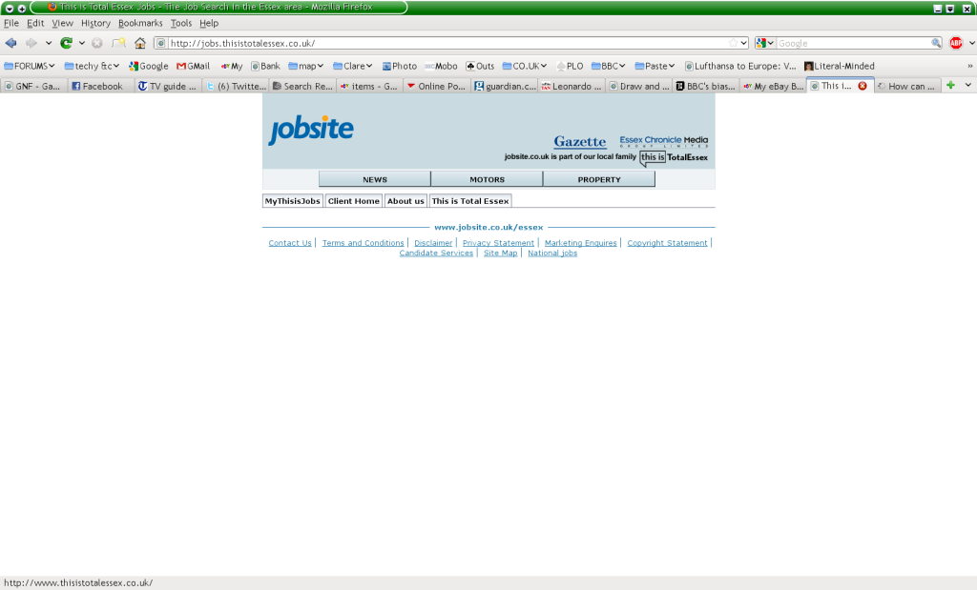The height and width of the screenshot is (590, 977).
Task: Open the Bank bookmark
Action: pos(265,66)
